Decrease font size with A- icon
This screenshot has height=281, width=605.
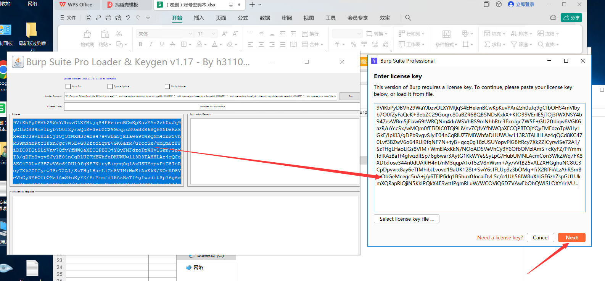click(x=235, y=34)
